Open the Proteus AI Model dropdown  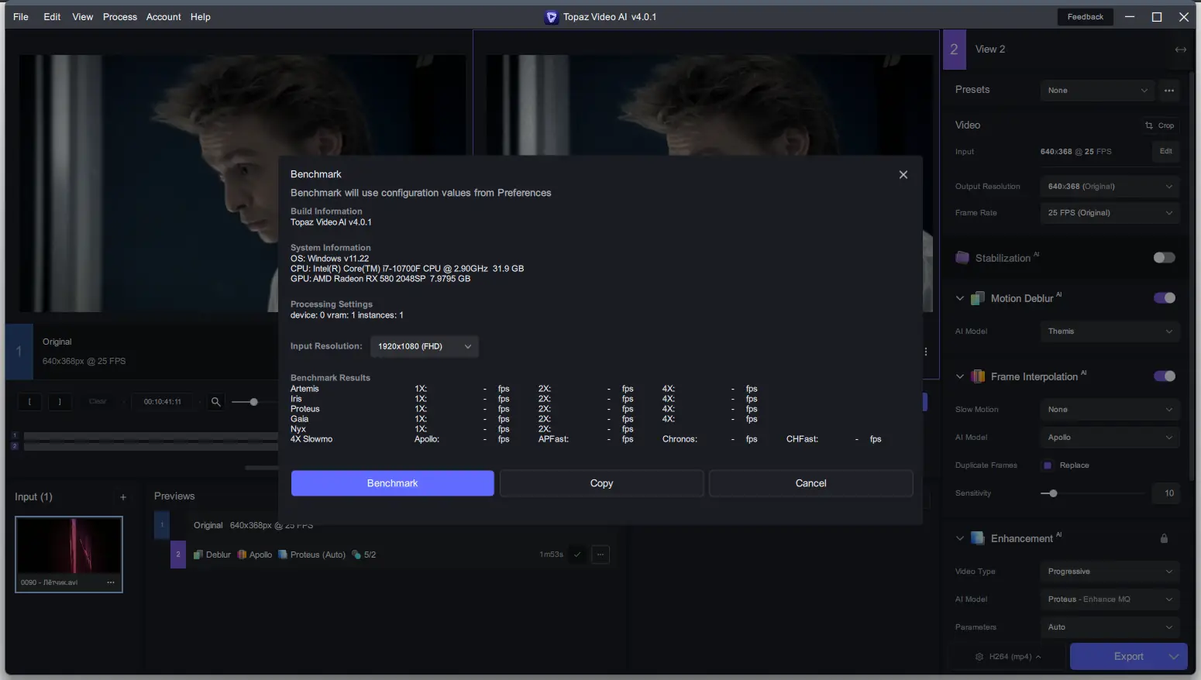click(1110, 599)
